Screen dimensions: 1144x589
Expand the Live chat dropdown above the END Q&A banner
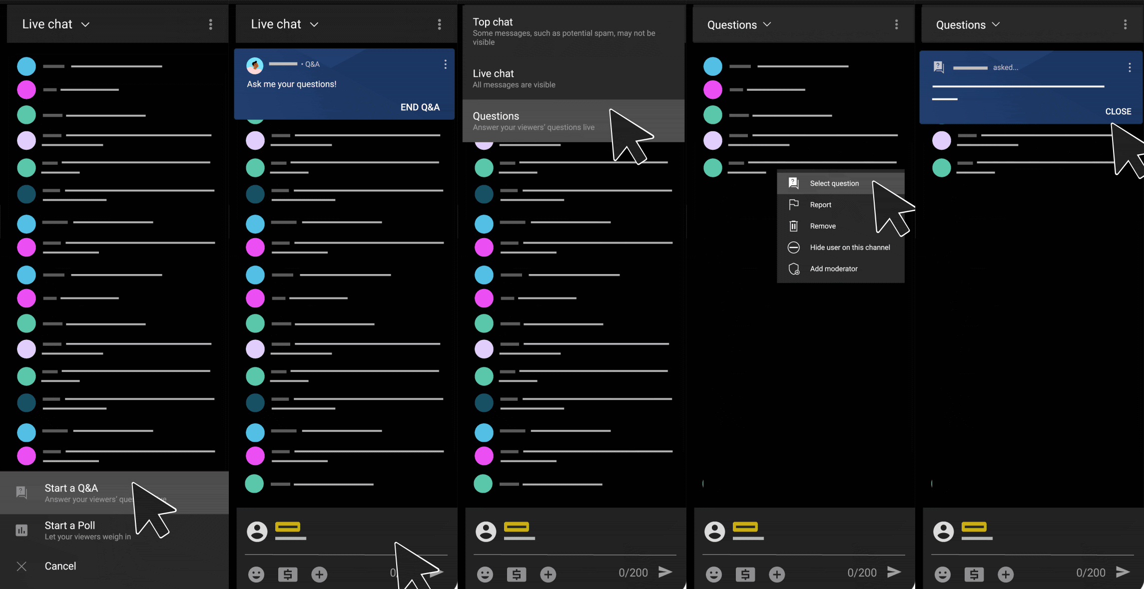pyautogui.click(x=285, y=24)
